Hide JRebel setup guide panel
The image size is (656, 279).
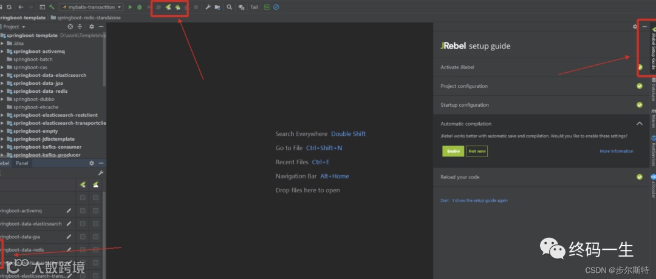pyautogui.click(x=644, y=26)
